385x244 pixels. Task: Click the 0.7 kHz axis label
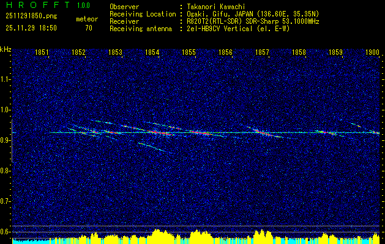(6, 201)
